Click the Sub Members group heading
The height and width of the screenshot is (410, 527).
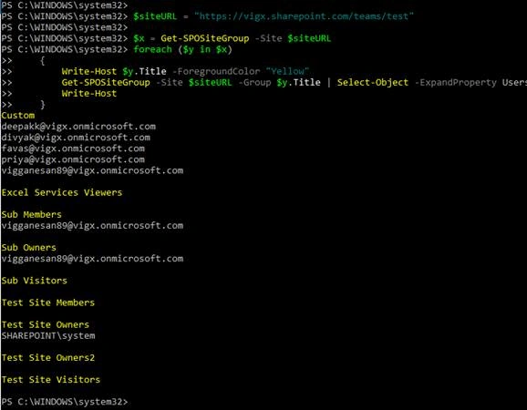pos(32,215)
